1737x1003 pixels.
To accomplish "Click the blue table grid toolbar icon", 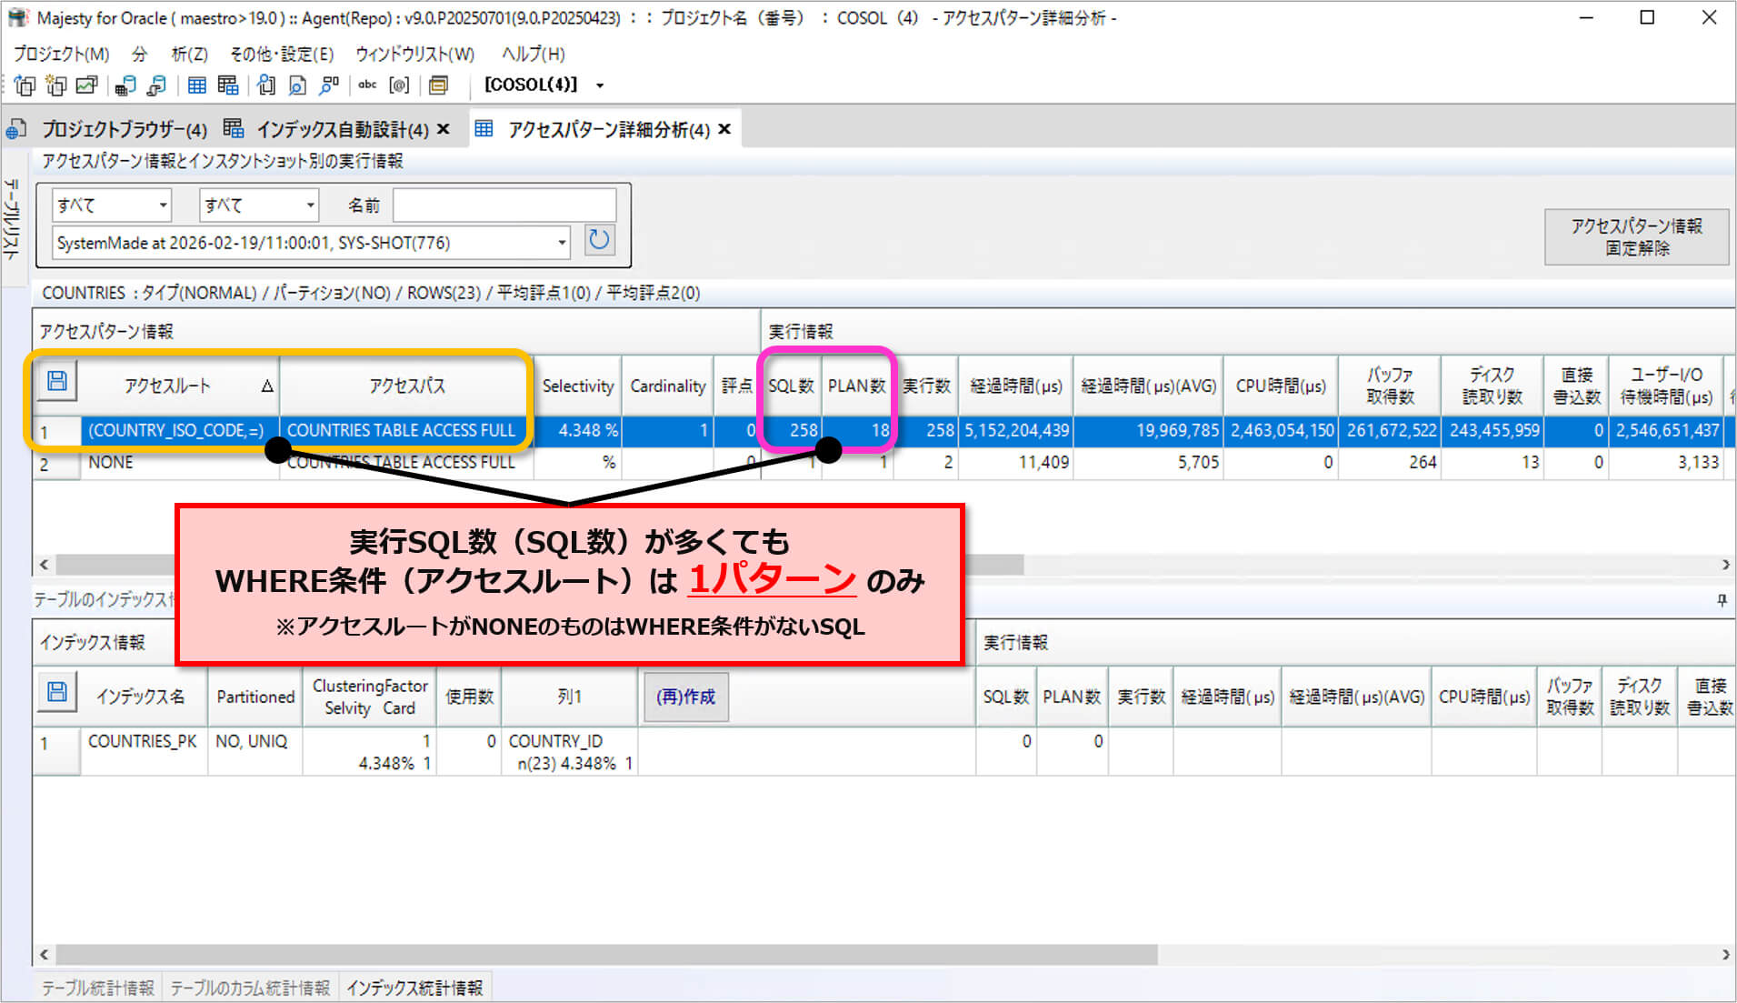I will point(196,85).
